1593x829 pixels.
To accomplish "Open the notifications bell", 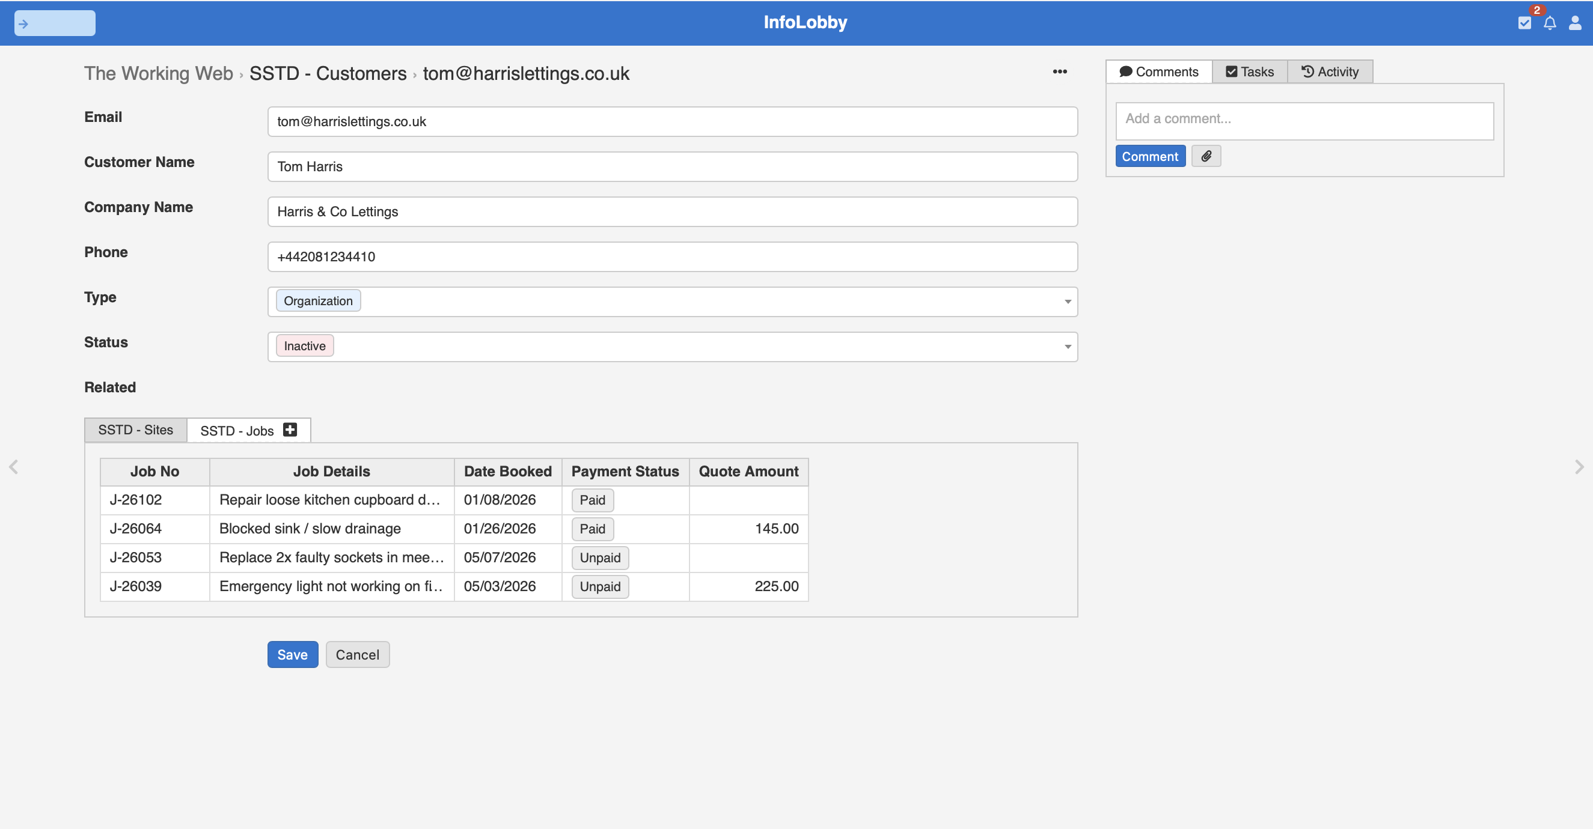I will tap(1550, 23).
